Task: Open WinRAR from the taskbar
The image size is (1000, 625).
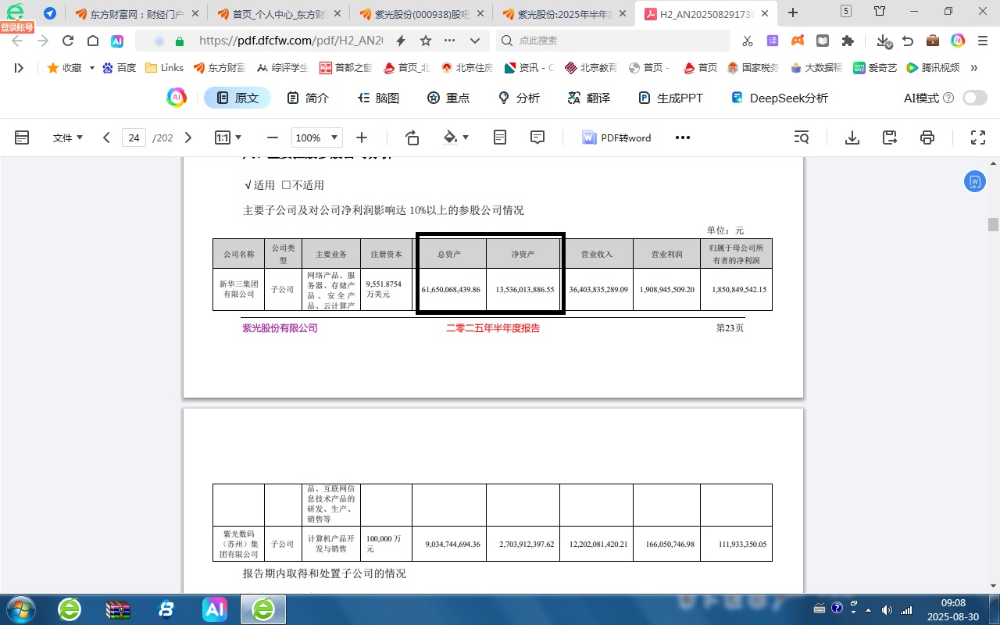Action: pos(118,609)
